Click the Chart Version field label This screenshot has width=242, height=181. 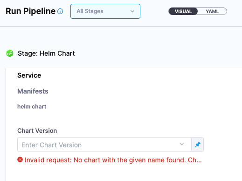(x=37, y=130)
